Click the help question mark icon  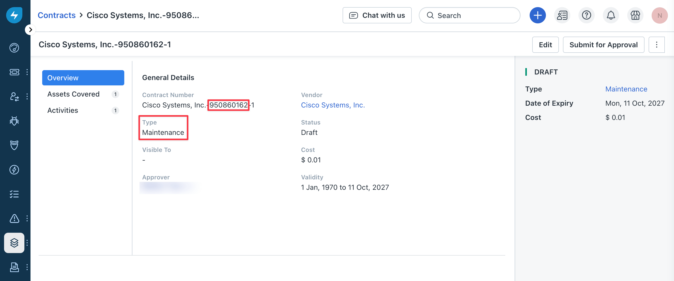[586, 15]
